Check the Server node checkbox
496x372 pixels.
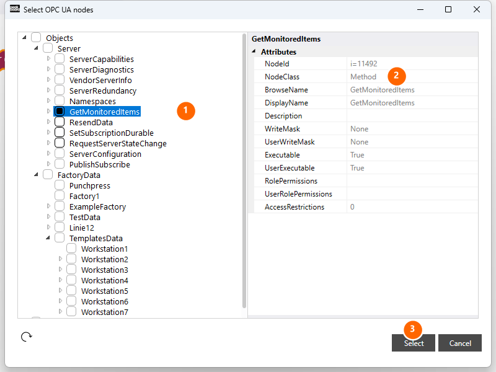(48, 48)
